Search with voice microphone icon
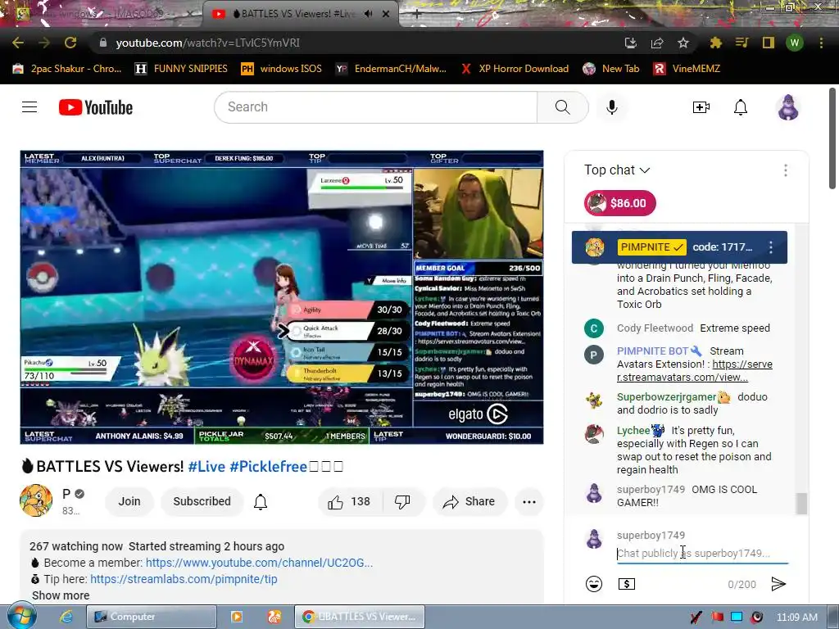The width and height of the screenshot is (839, 629). 612,107
